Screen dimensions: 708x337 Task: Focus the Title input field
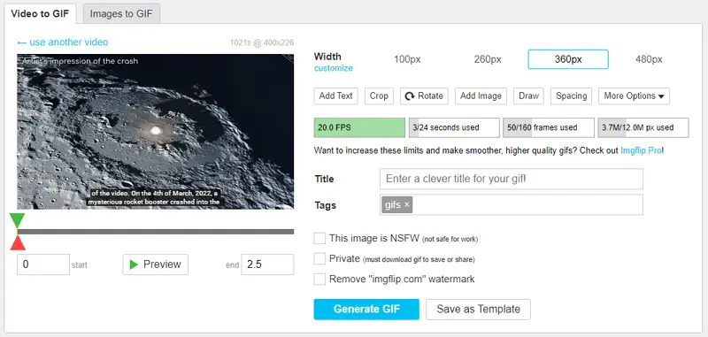pyautogui.click(x=512, y=179)
